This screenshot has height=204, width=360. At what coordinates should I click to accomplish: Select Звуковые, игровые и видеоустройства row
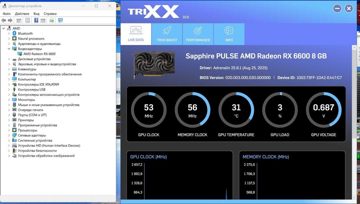(47, 64)
